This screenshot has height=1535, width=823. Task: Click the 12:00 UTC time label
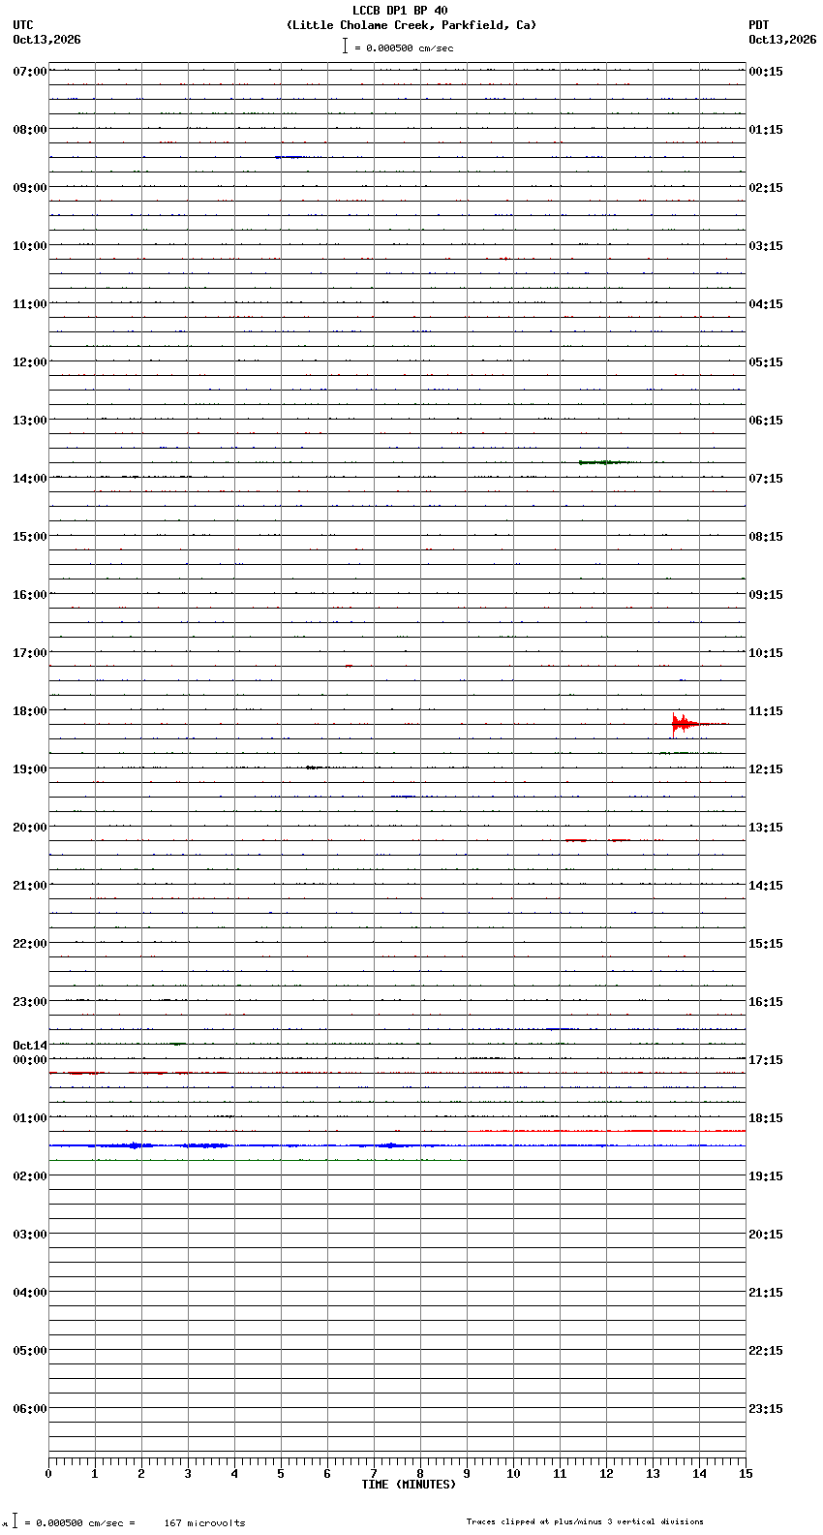[30, 362]
